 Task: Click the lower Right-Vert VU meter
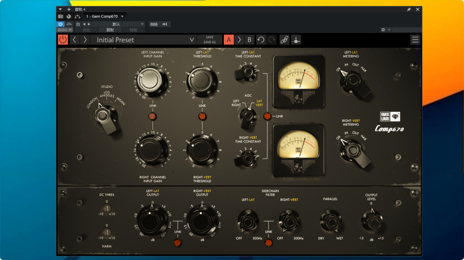(x=299, y=150)
